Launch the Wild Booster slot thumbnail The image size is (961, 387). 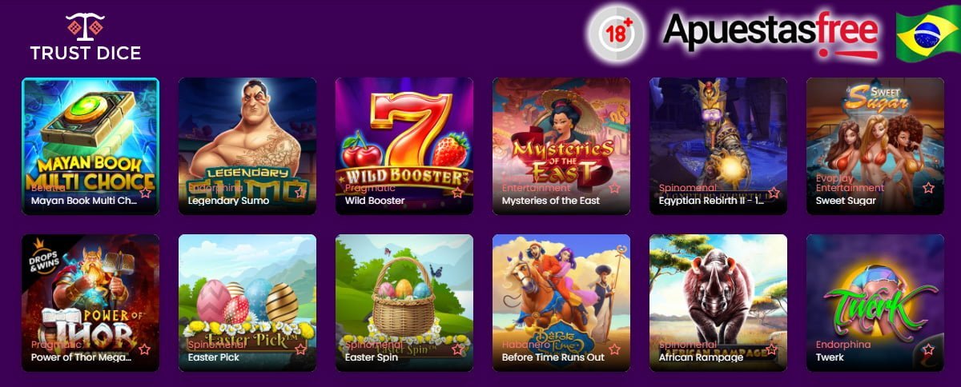tap(404, 146)
